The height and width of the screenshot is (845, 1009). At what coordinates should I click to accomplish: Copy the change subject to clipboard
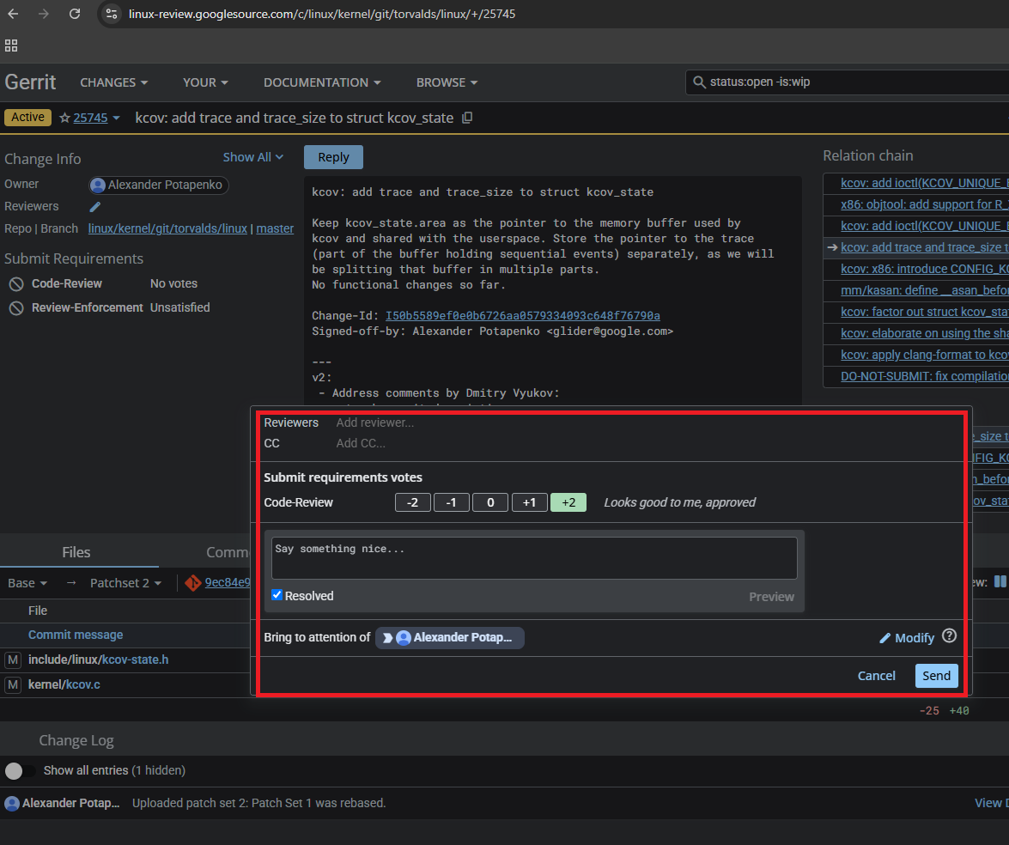pos(466,118)
